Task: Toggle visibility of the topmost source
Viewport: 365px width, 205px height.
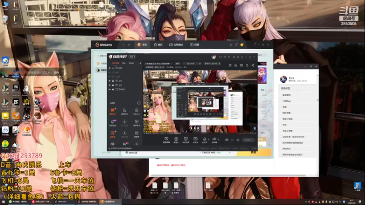Action: pyautogui.click(x=109, y=68)
